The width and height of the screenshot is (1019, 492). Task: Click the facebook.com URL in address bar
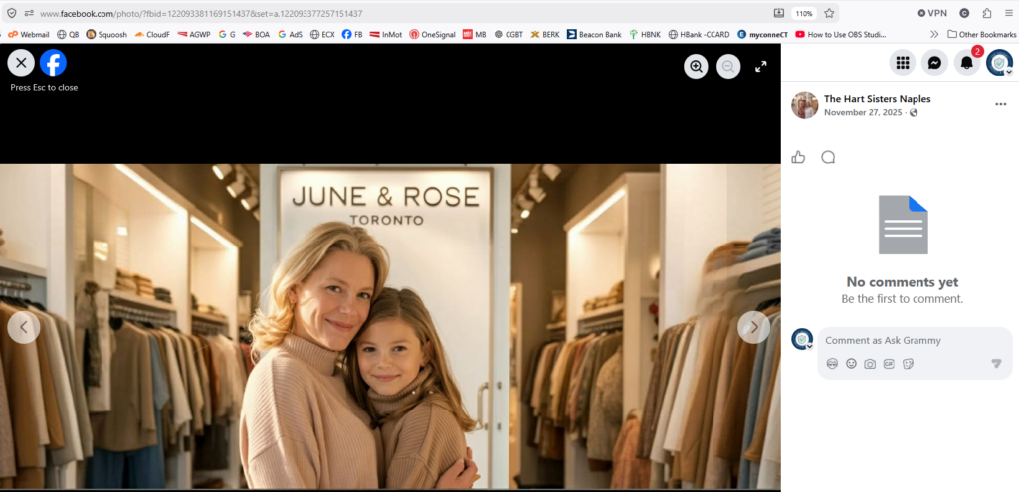point(201,13)
